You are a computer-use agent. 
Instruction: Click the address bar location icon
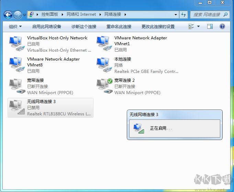[31, 14]
